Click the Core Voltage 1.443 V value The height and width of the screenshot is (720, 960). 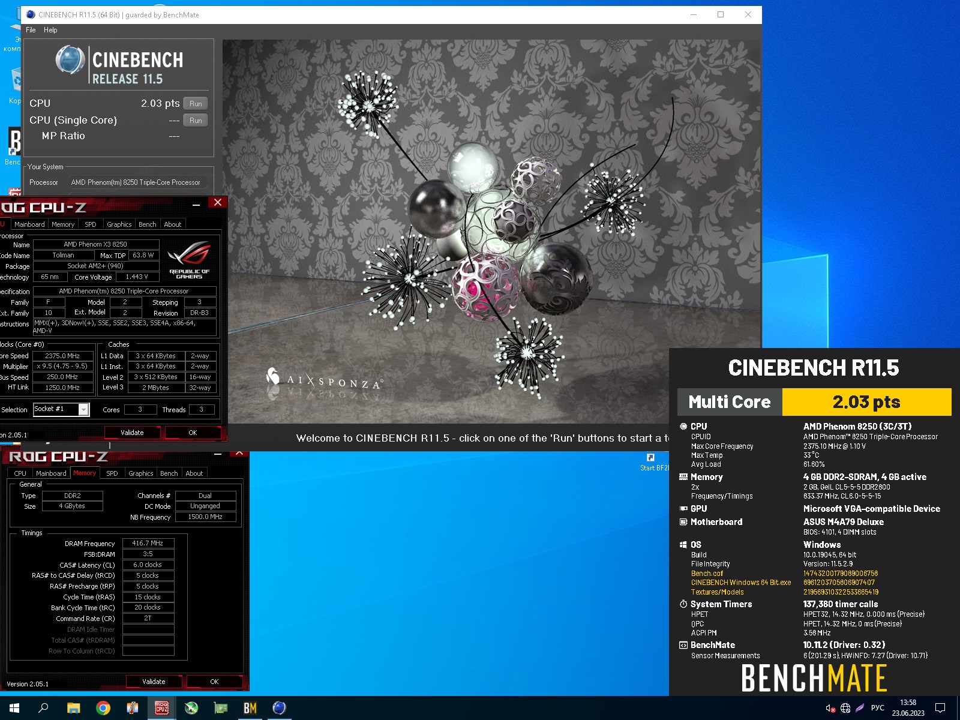137,277
